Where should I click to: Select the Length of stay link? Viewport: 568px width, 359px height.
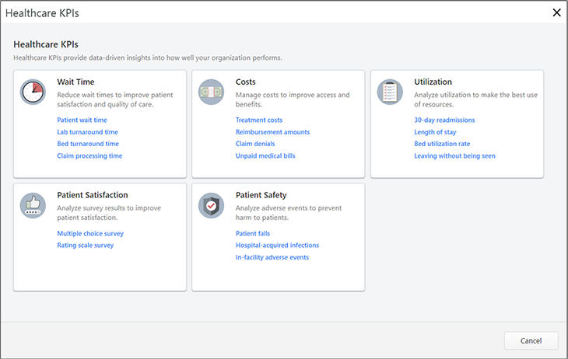[x=435, y=132]
